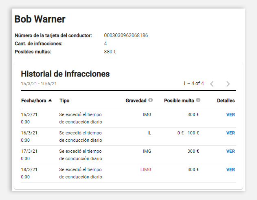Click the Posibles multas label
This screenshot has height=200, width=257.
click(x=33, y=52)
